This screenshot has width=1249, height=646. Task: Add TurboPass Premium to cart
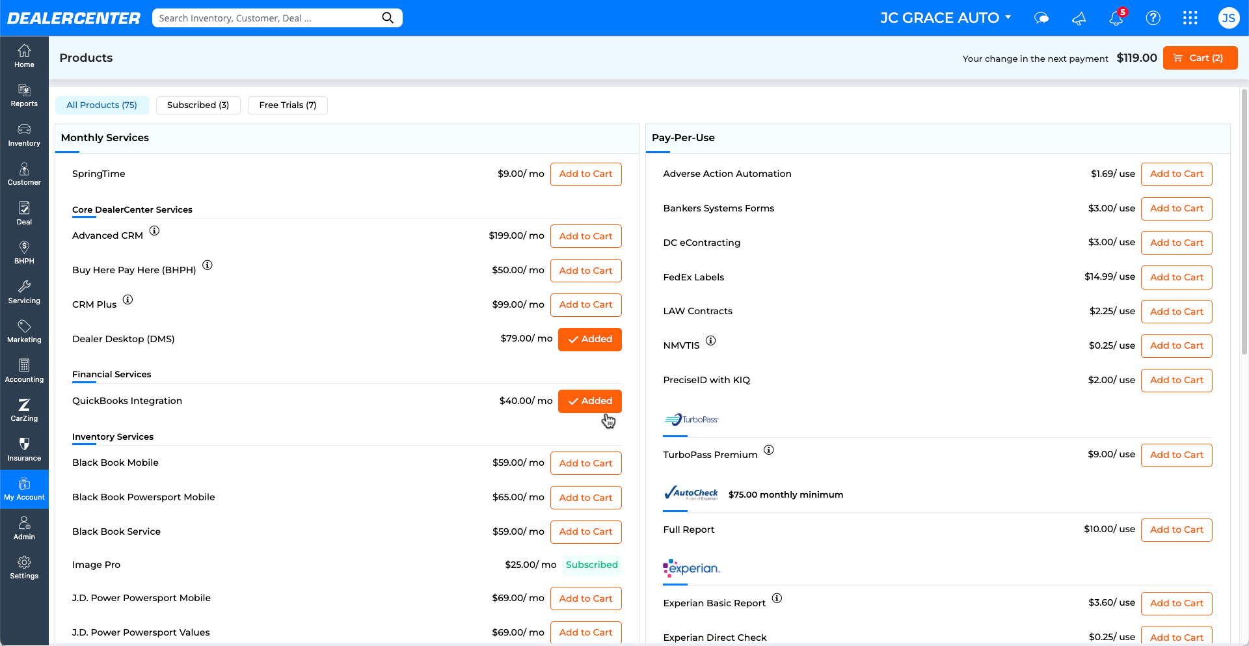[x=1177, y=455]
